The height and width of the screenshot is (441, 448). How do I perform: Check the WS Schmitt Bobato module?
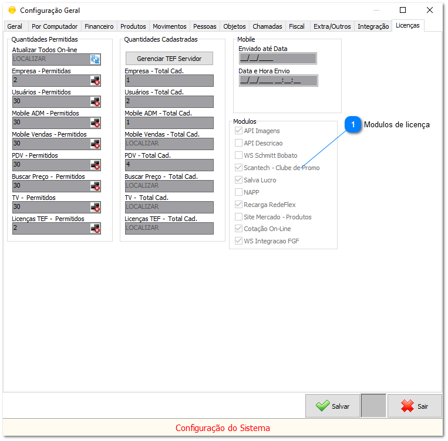coord(238,155)
